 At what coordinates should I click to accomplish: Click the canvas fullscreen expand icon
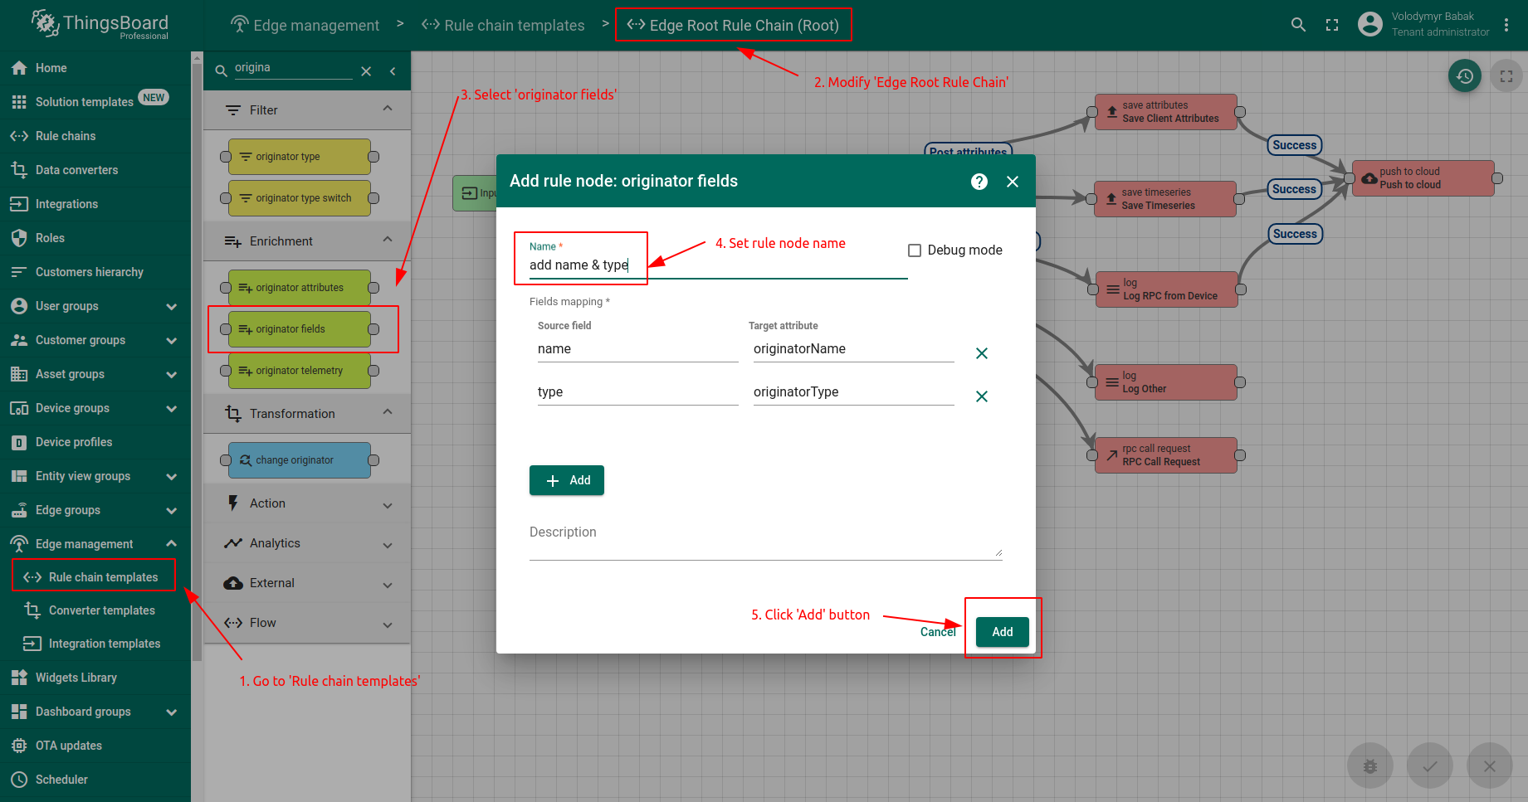tap(1506, 76)
